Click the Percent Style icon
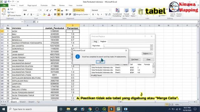 (x=98, y=15)
